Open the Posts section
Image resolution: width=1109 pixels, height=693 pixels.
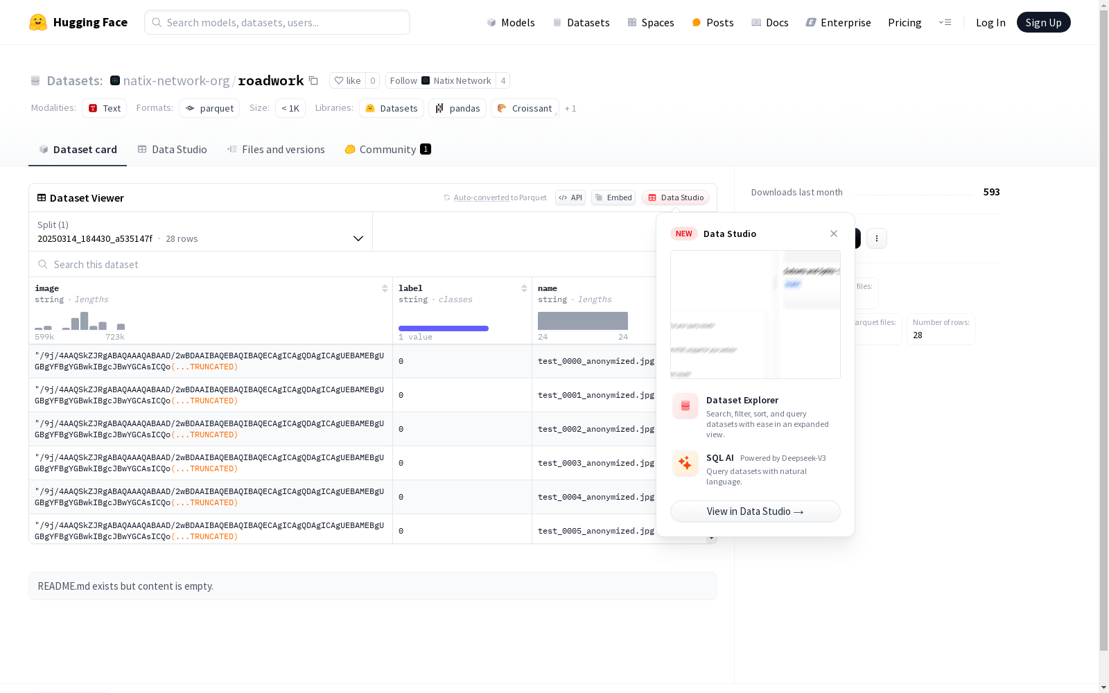click(x=713, y=22)
